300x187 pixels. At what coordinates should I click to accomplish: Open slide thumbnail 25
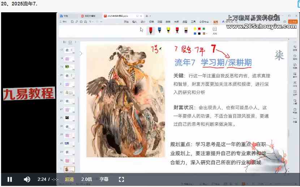[69, 118]
